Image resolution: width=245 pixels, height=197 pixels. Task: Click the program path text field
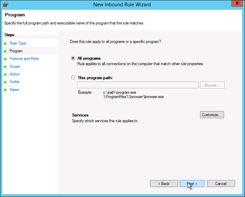click(138, 85)
